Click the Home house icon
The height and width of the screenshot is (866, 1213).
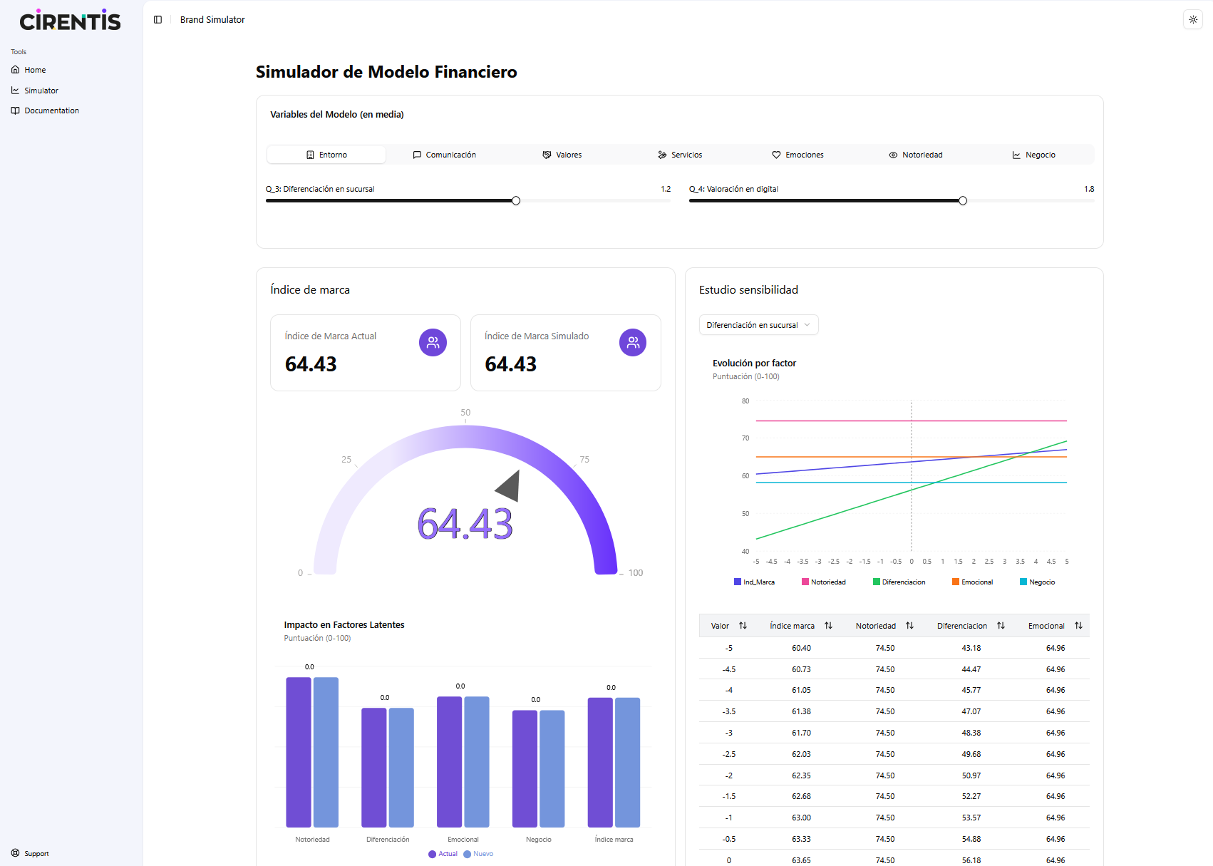tap(16, 70)
